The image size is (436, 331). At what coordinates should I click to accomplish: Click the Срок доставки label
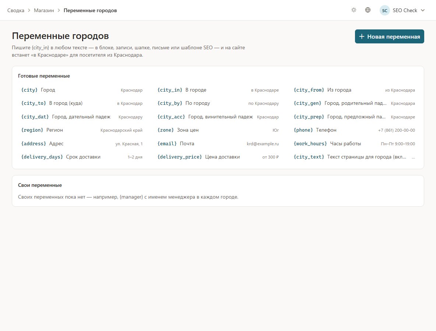83,157
